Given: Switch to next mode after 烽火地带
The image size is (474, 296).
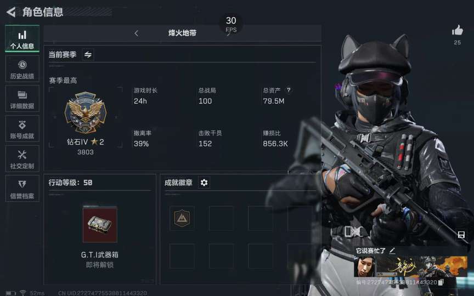Looking at the screenshot, I should pos(229,33).
